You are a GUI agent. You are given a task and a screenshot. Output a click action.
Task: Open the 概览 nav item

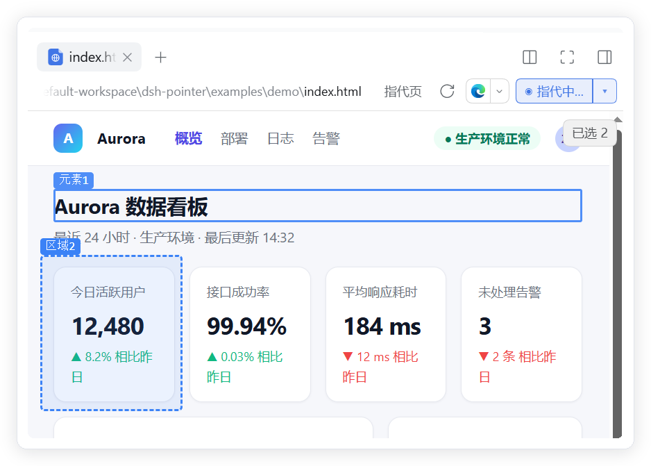(x=189, y=138)
